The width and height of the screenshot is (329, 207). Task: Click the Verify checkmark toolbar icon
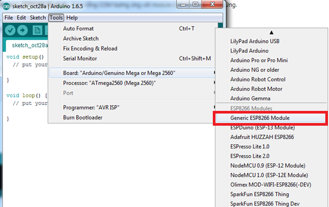coord(10,31)
